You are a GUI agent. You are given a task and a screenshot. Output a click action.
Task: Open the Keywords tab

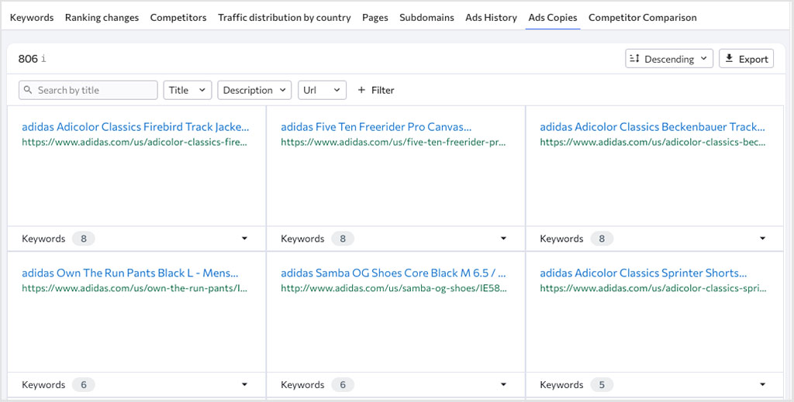pos(31,18)
